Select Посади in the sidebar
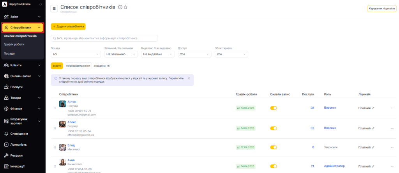This screenshot has width=399, height=173. tap(9, 53)
